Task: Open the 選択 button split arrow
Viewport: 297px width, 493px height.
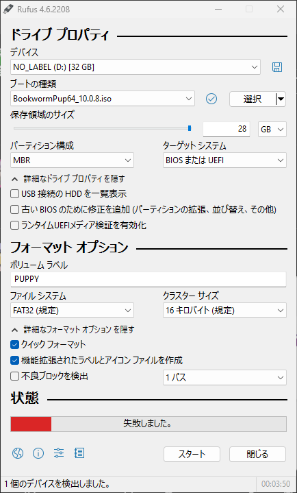Action: tap(281, 99)
